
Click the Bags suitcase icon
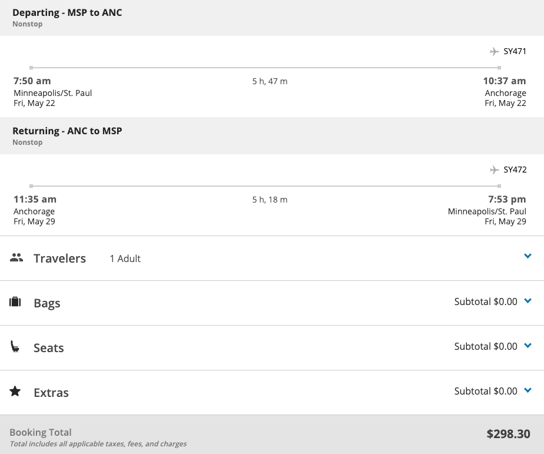point(15,302)
